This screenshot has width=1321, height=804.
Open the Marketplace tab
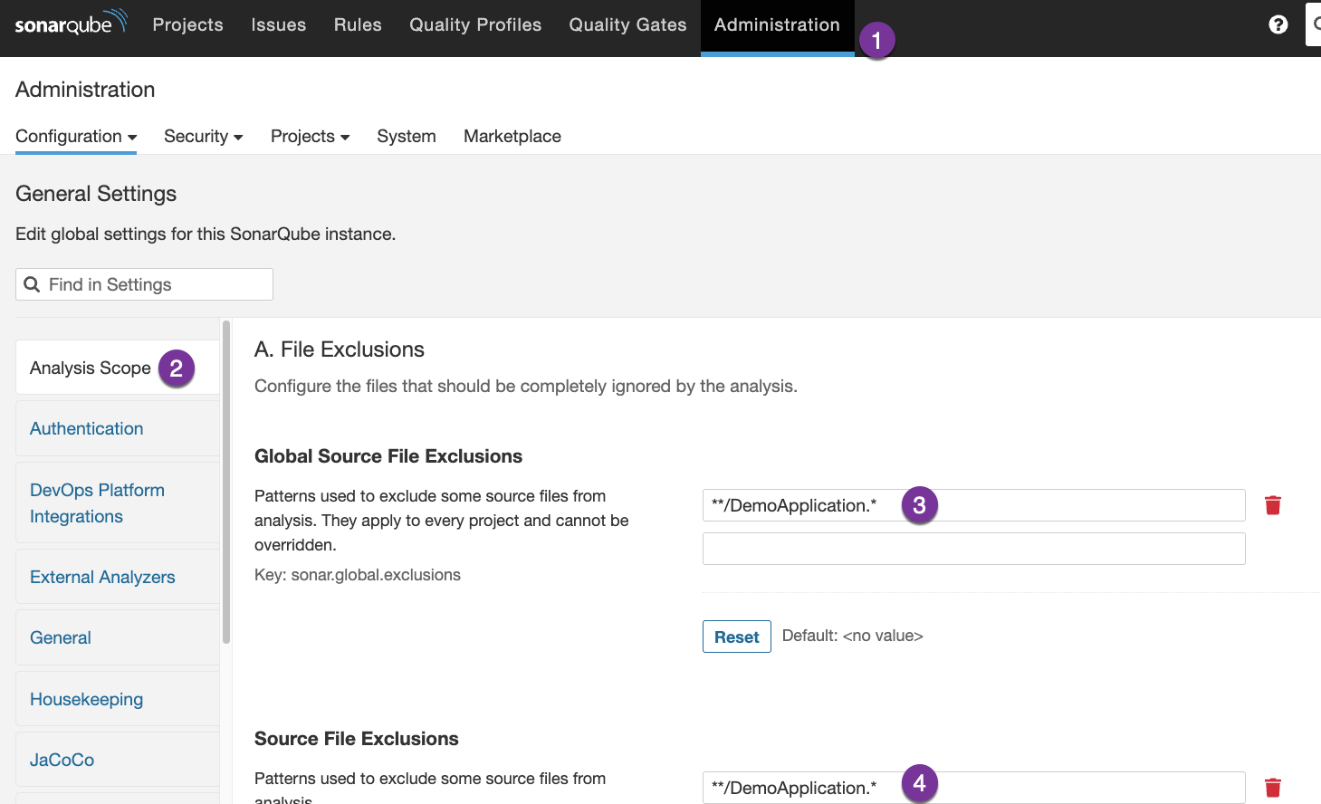pyautogui.click(x=512, y=136)
